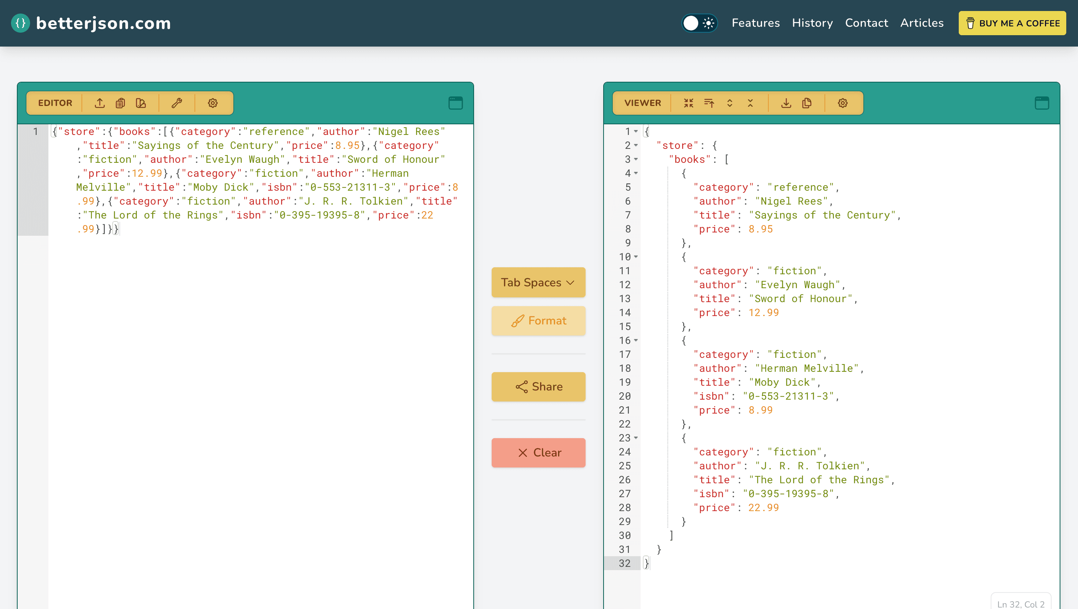The image size is (1078, 609).
Task: Click the Format button
Action: (538, 321)
